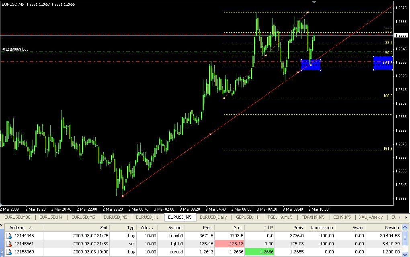
Task: Select the Fibonacci 38.2 level label
Action: coord(389,43)
